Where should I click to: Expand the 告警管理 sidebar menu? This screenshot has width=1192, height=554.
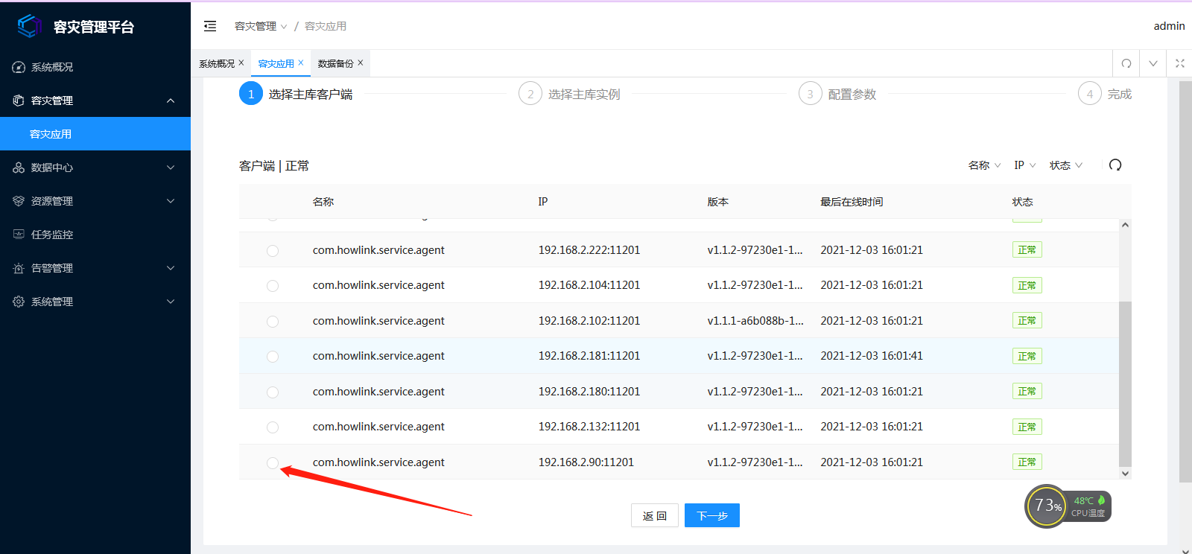tap(171, 268)
